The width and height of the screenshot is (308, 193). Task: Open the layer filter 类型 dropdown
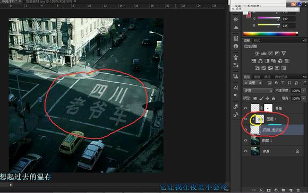click(x=252, y=83)
